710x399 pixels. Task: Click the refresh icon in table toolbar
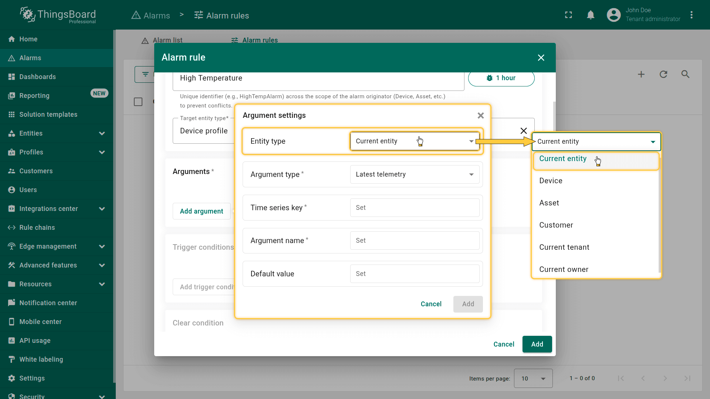[663, 74]
